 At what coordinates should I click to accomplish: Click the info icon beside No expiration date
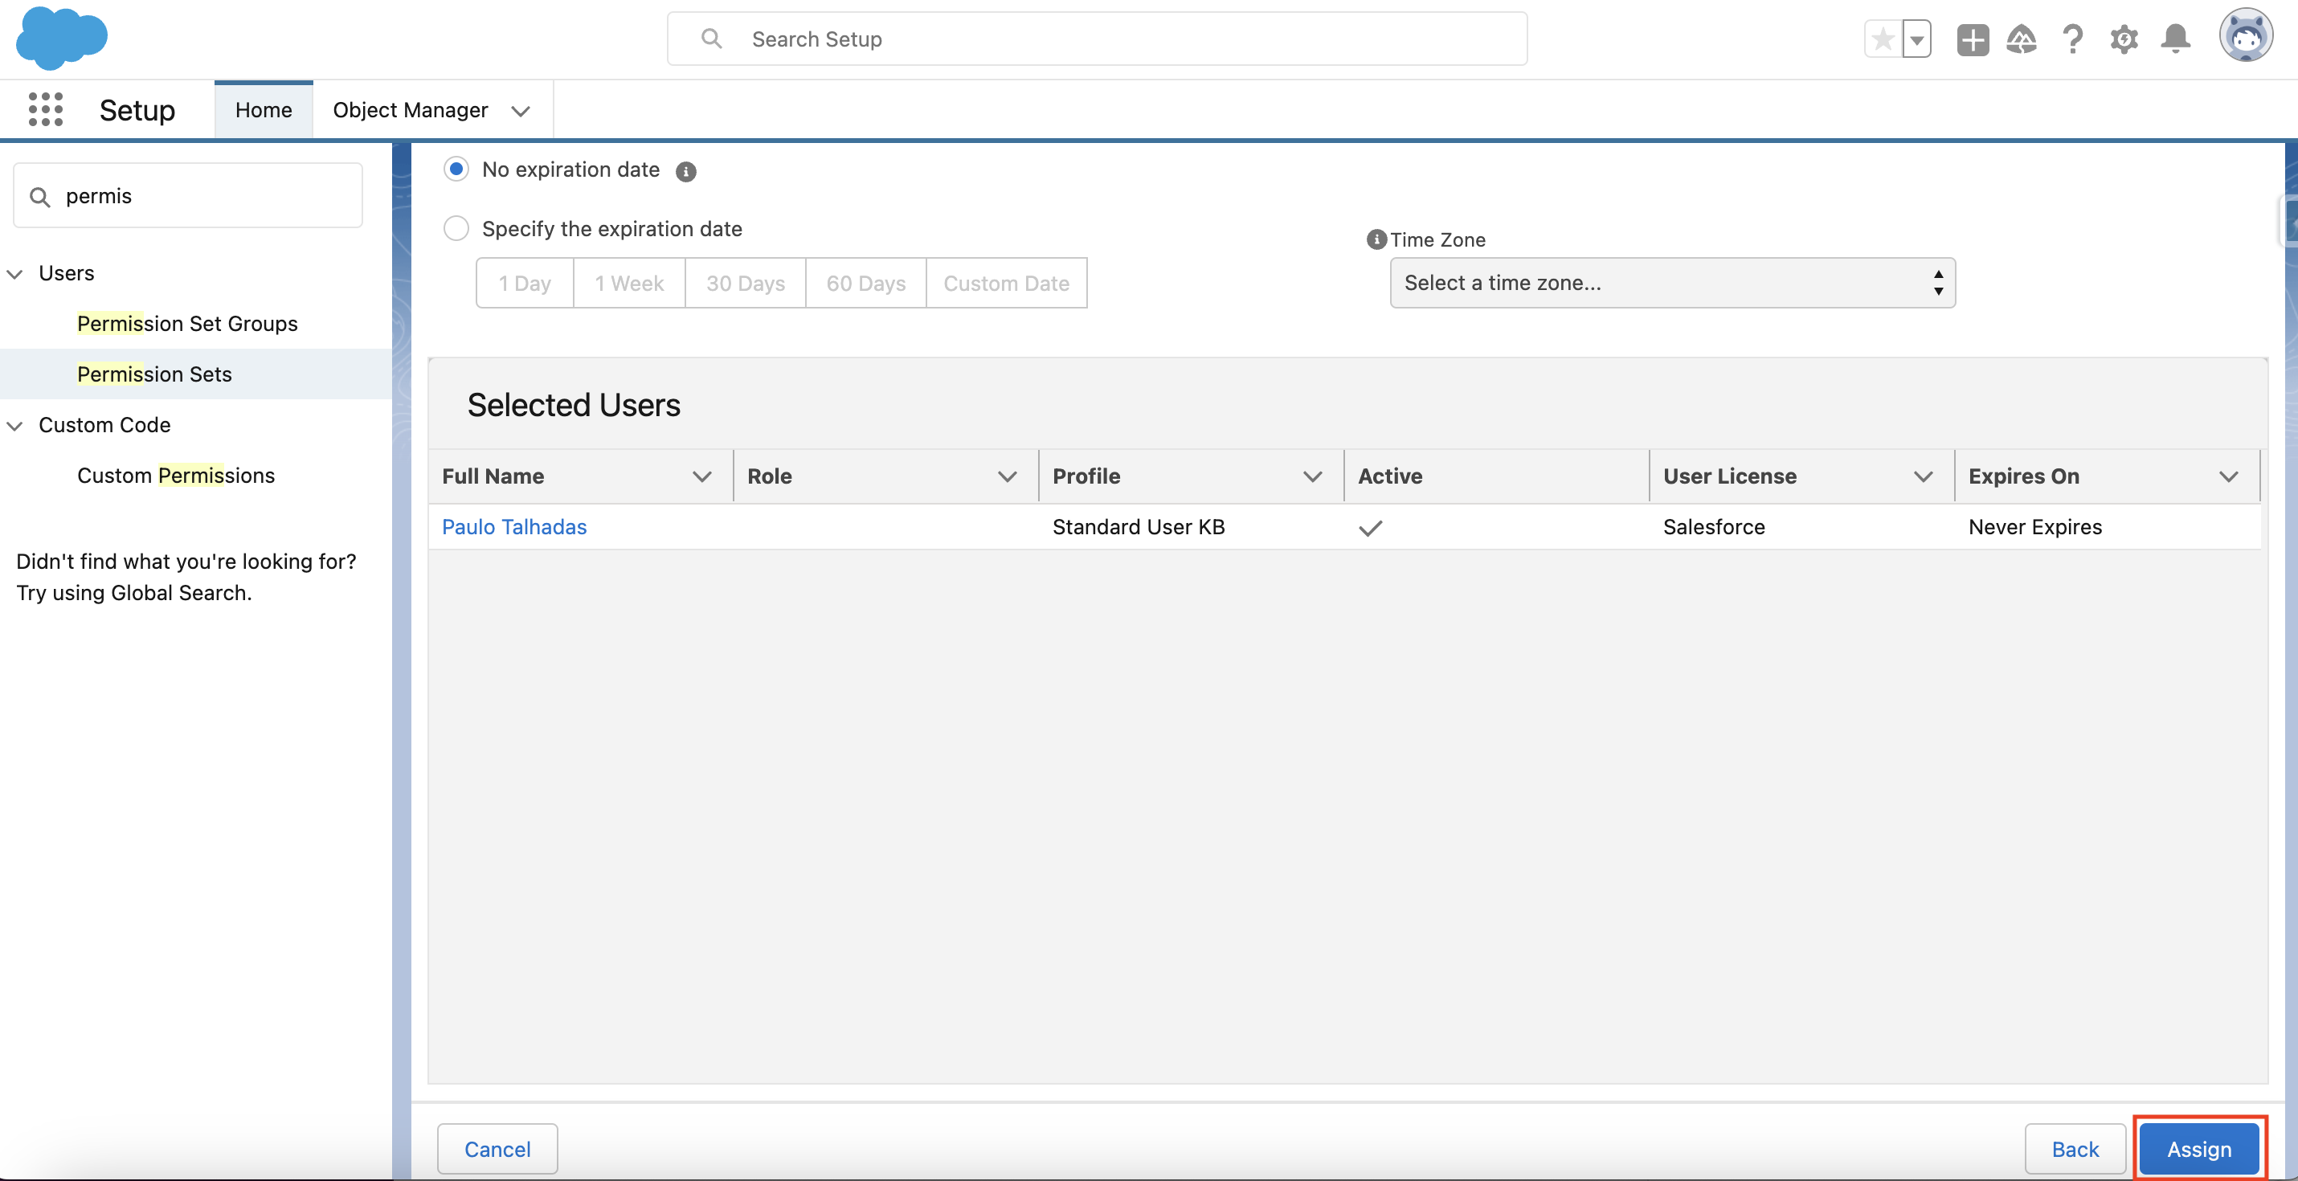pyautogui.click(x=685, y=171)
